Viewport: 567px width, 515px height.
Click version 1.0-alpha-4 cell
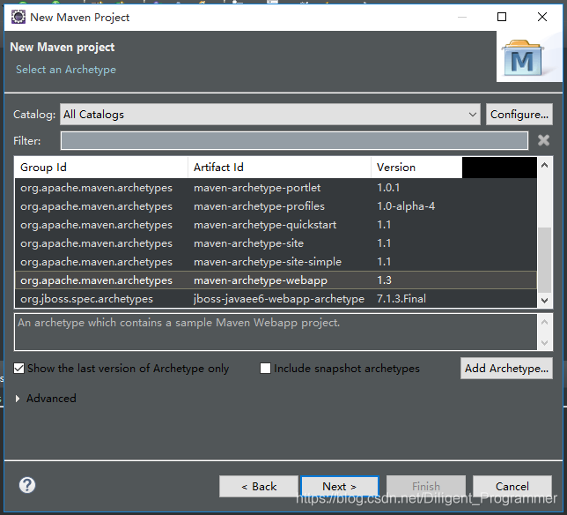(x=406, y=206)
